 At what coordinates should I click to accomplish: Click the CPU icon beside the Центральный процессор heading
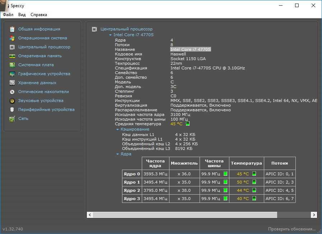[x=94, y=29]
